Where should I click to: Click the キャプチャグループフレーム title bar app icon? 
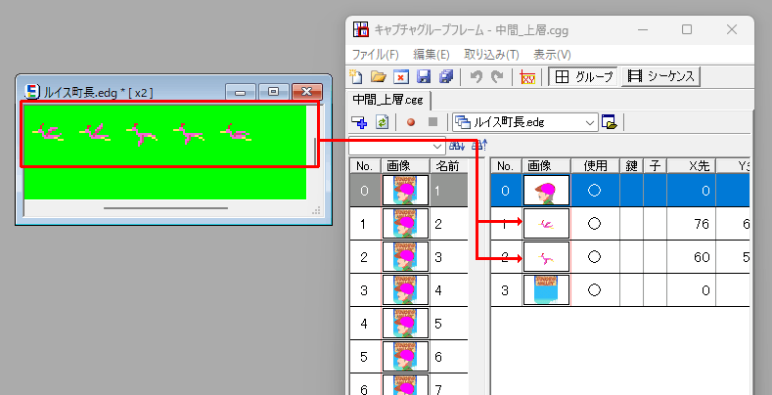coord(361,29)
